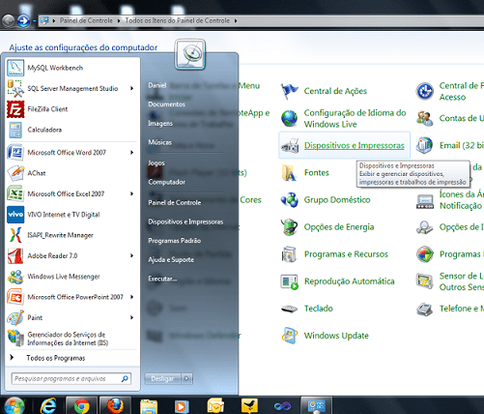Image resolution: width=484 pixels, height=414 pixels.
Task: Open breadcrumb arrow after Painel de Controle
Action: [119, 20]
